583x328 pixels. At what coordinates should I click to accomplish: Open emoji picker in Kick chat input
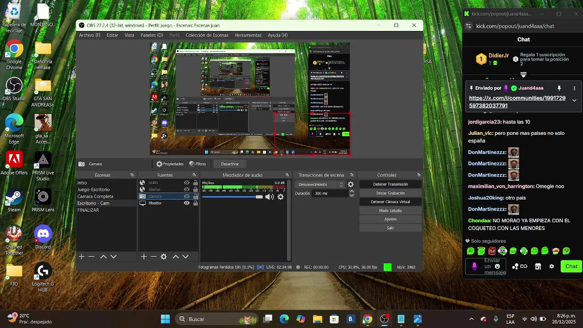497,266
